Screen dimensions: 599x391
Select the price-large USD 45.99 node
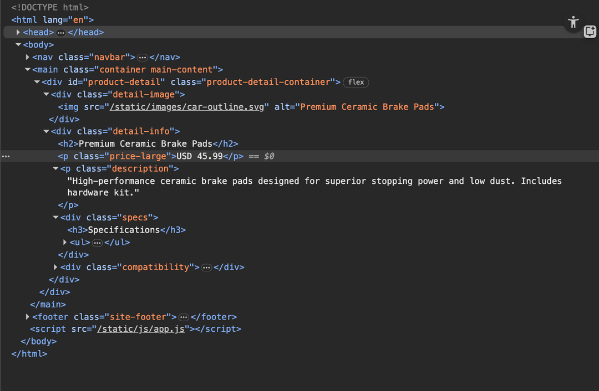[150, 156]
